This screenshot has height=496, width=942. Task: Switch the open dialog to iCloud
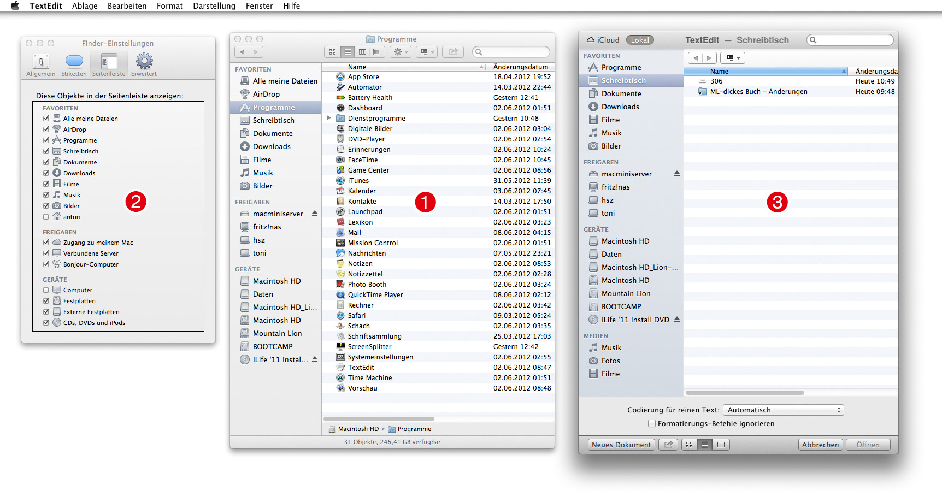(x=603, y=40)
